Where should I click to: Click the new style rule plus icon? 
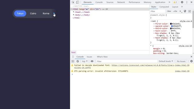point(180,11)
